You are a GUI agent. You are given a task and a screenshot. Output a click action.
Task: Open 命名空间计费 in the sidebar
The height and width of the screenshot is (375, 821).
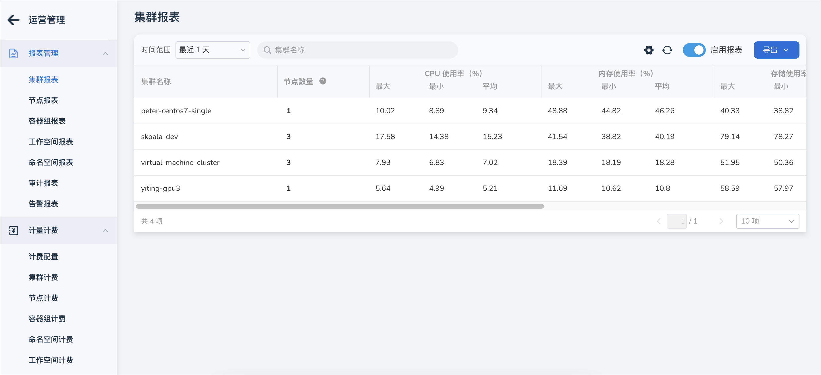[51, 339]
